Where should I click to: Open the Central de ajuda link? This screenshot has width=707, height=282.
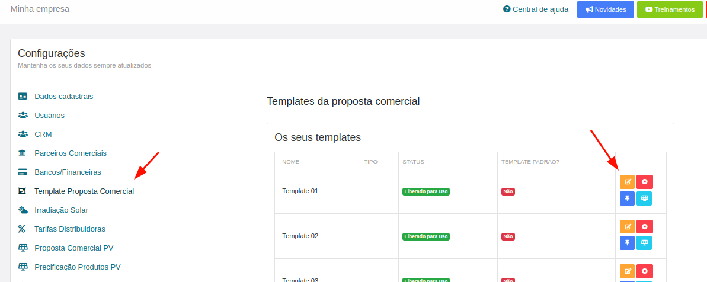point(536,9)
